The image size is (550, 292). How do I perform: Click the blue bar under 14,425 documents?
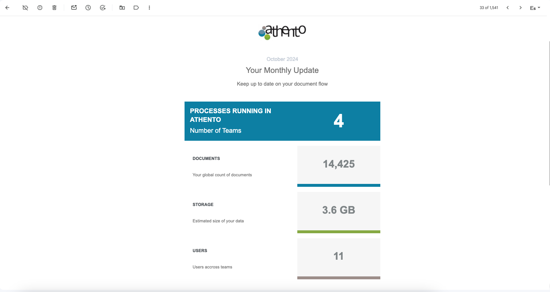(x=339, y=185)
